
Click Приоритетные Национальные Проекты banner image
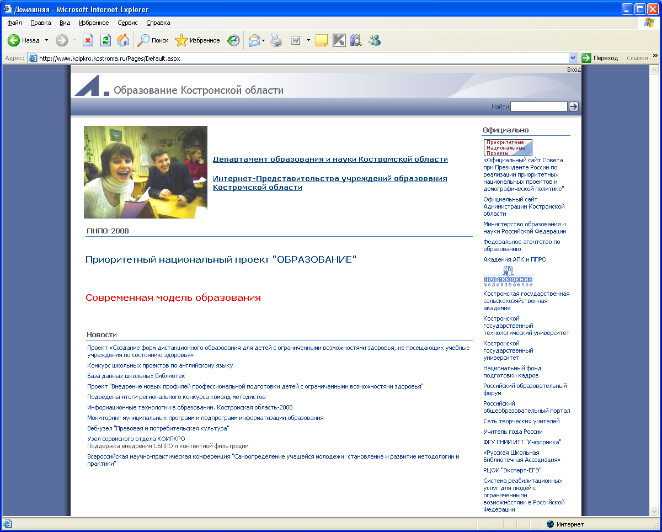tap(508, 147)
